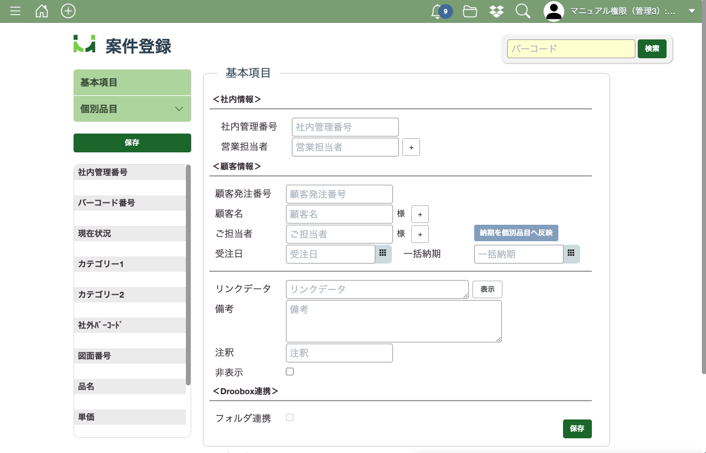Screen dimensions: 706x453
Task: Click the 社内管理番号 input field
Action: click(345, 127)
